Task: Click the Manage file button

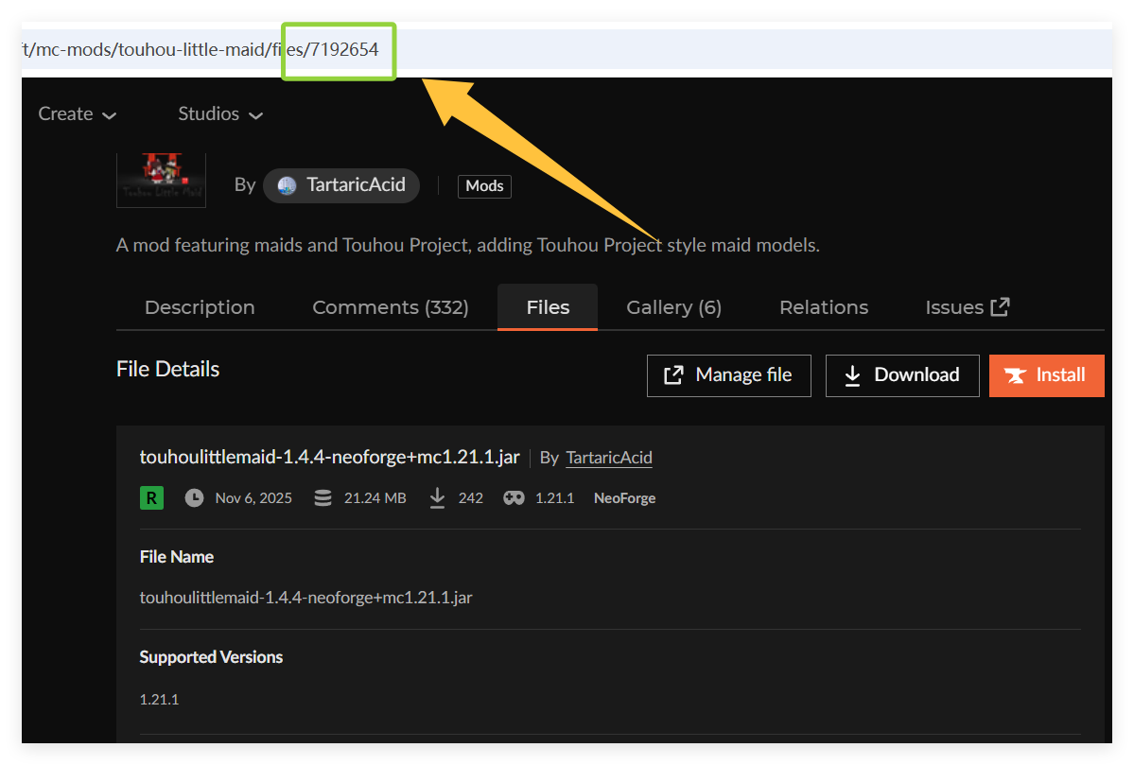Action: coord(728,375)
